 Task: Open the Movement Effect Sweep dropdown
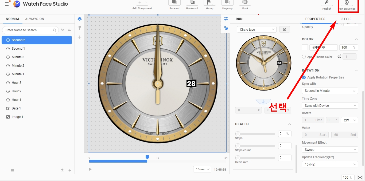coord(330,149)
